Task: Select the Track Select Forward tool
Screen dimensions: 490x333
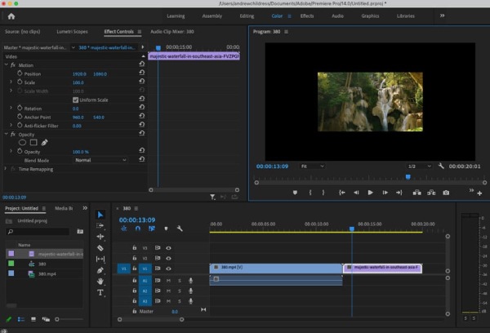Action: 100,225
